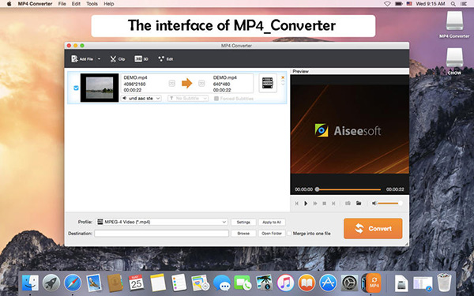
Task: Adjust the preview volume slider
Action: 390,204
